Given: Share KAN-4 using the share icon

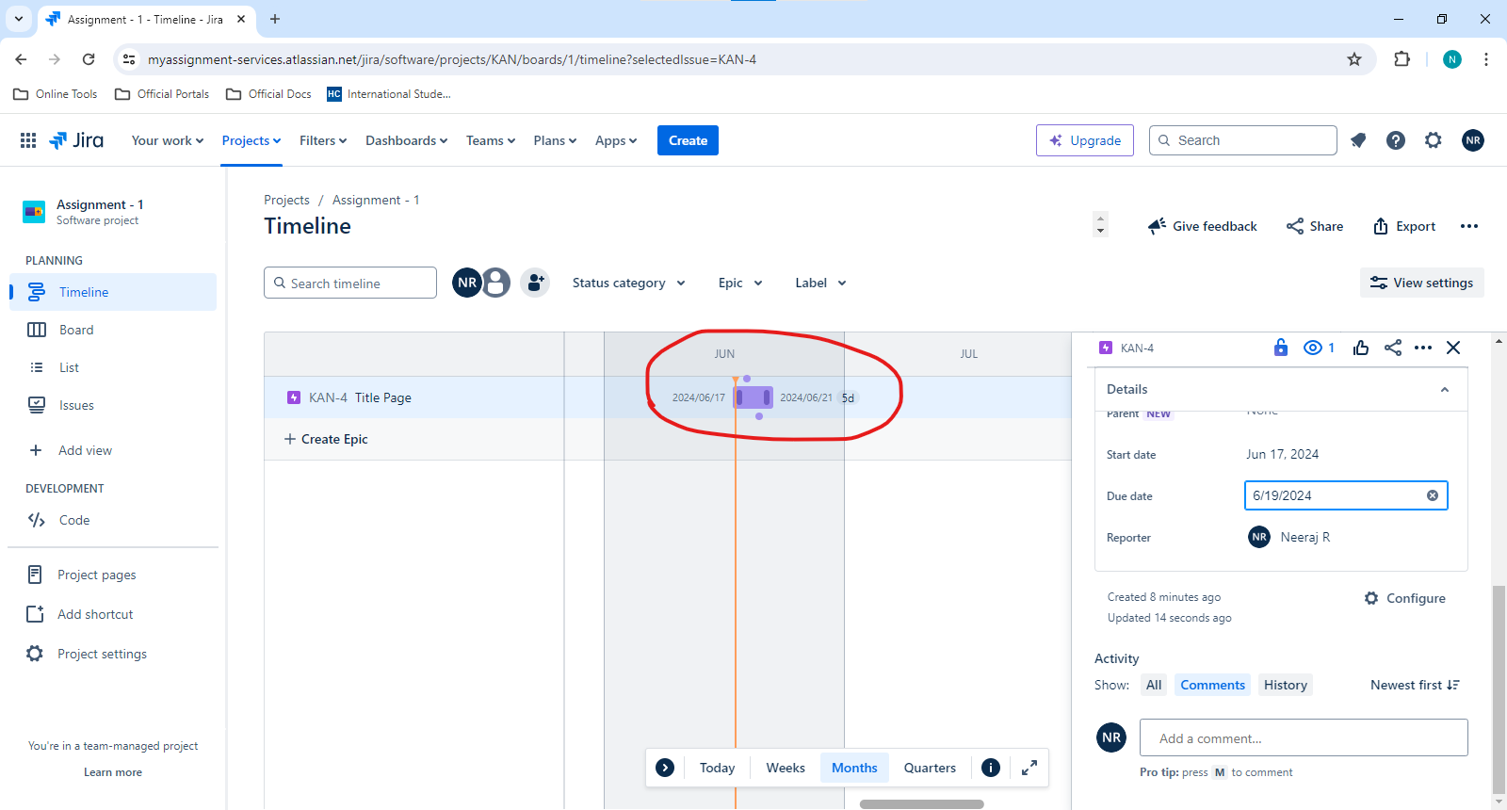Looking at the screenshot, I should point(1393,348).
